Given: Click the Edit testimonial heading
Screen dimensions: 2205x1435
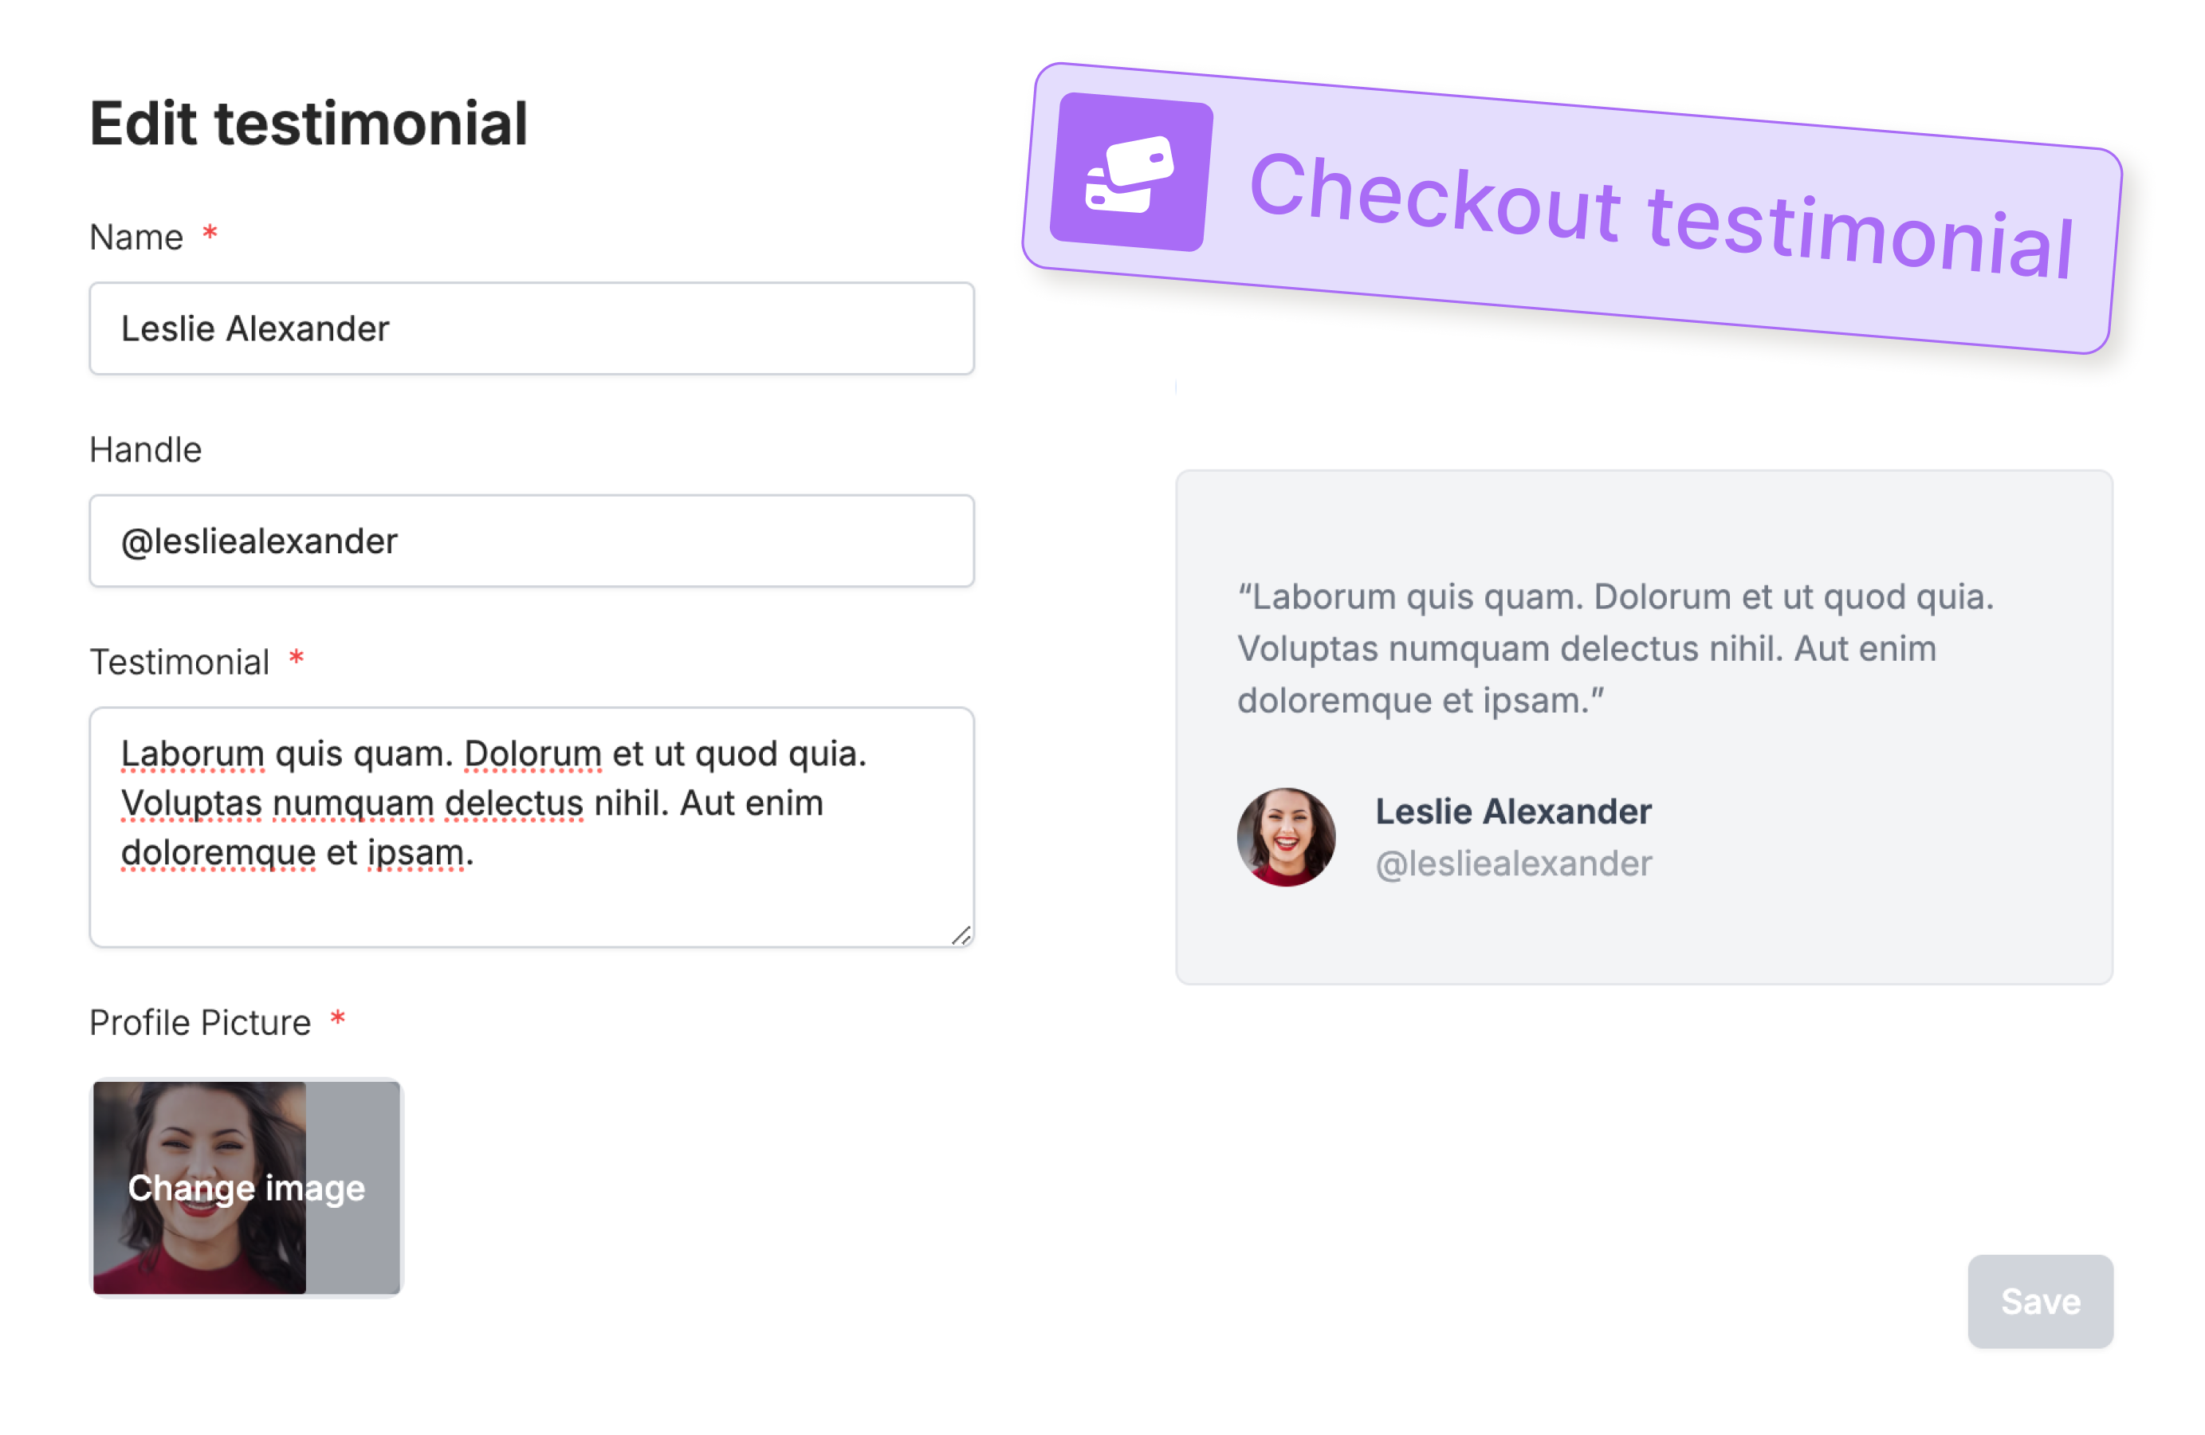Looking at the screenshot, I should 309,124.
